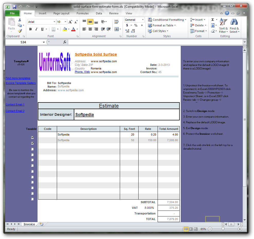Click the red Font Color button
Screen dimensions: 254x239
73,29
